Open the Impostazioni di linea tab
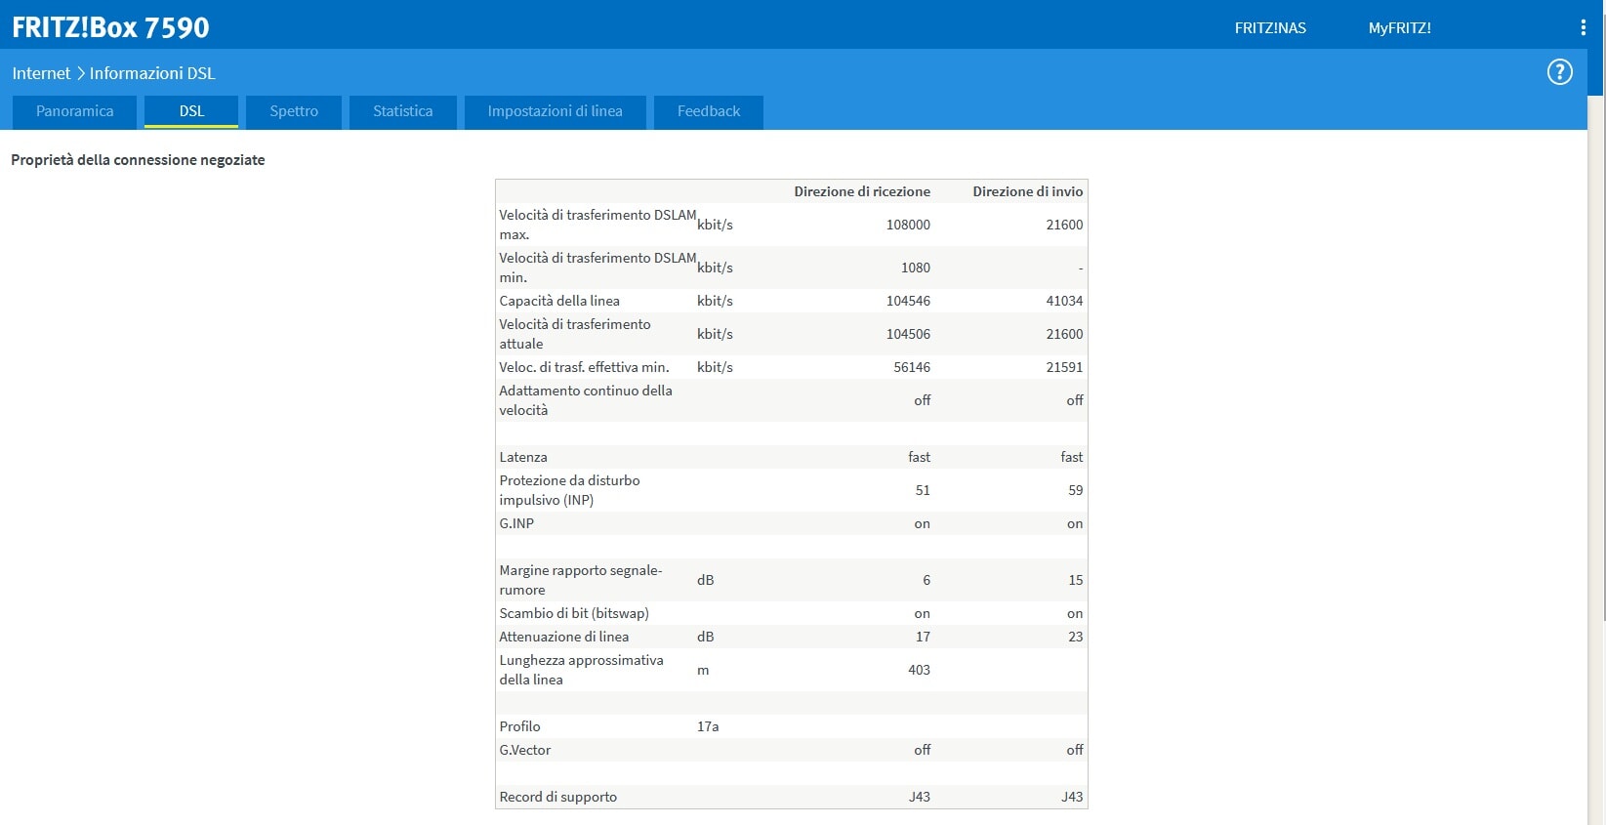The height and width of the screenshot is (825, 1606). (555, 111)
